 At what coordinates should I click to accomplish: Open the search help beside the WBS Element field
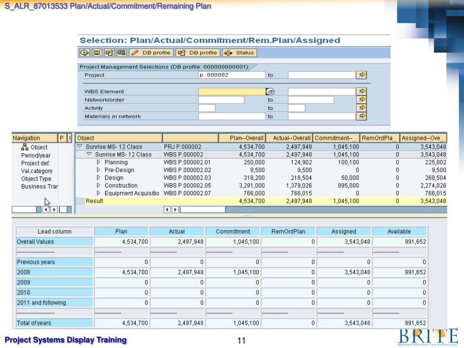[x=270, y=92]
